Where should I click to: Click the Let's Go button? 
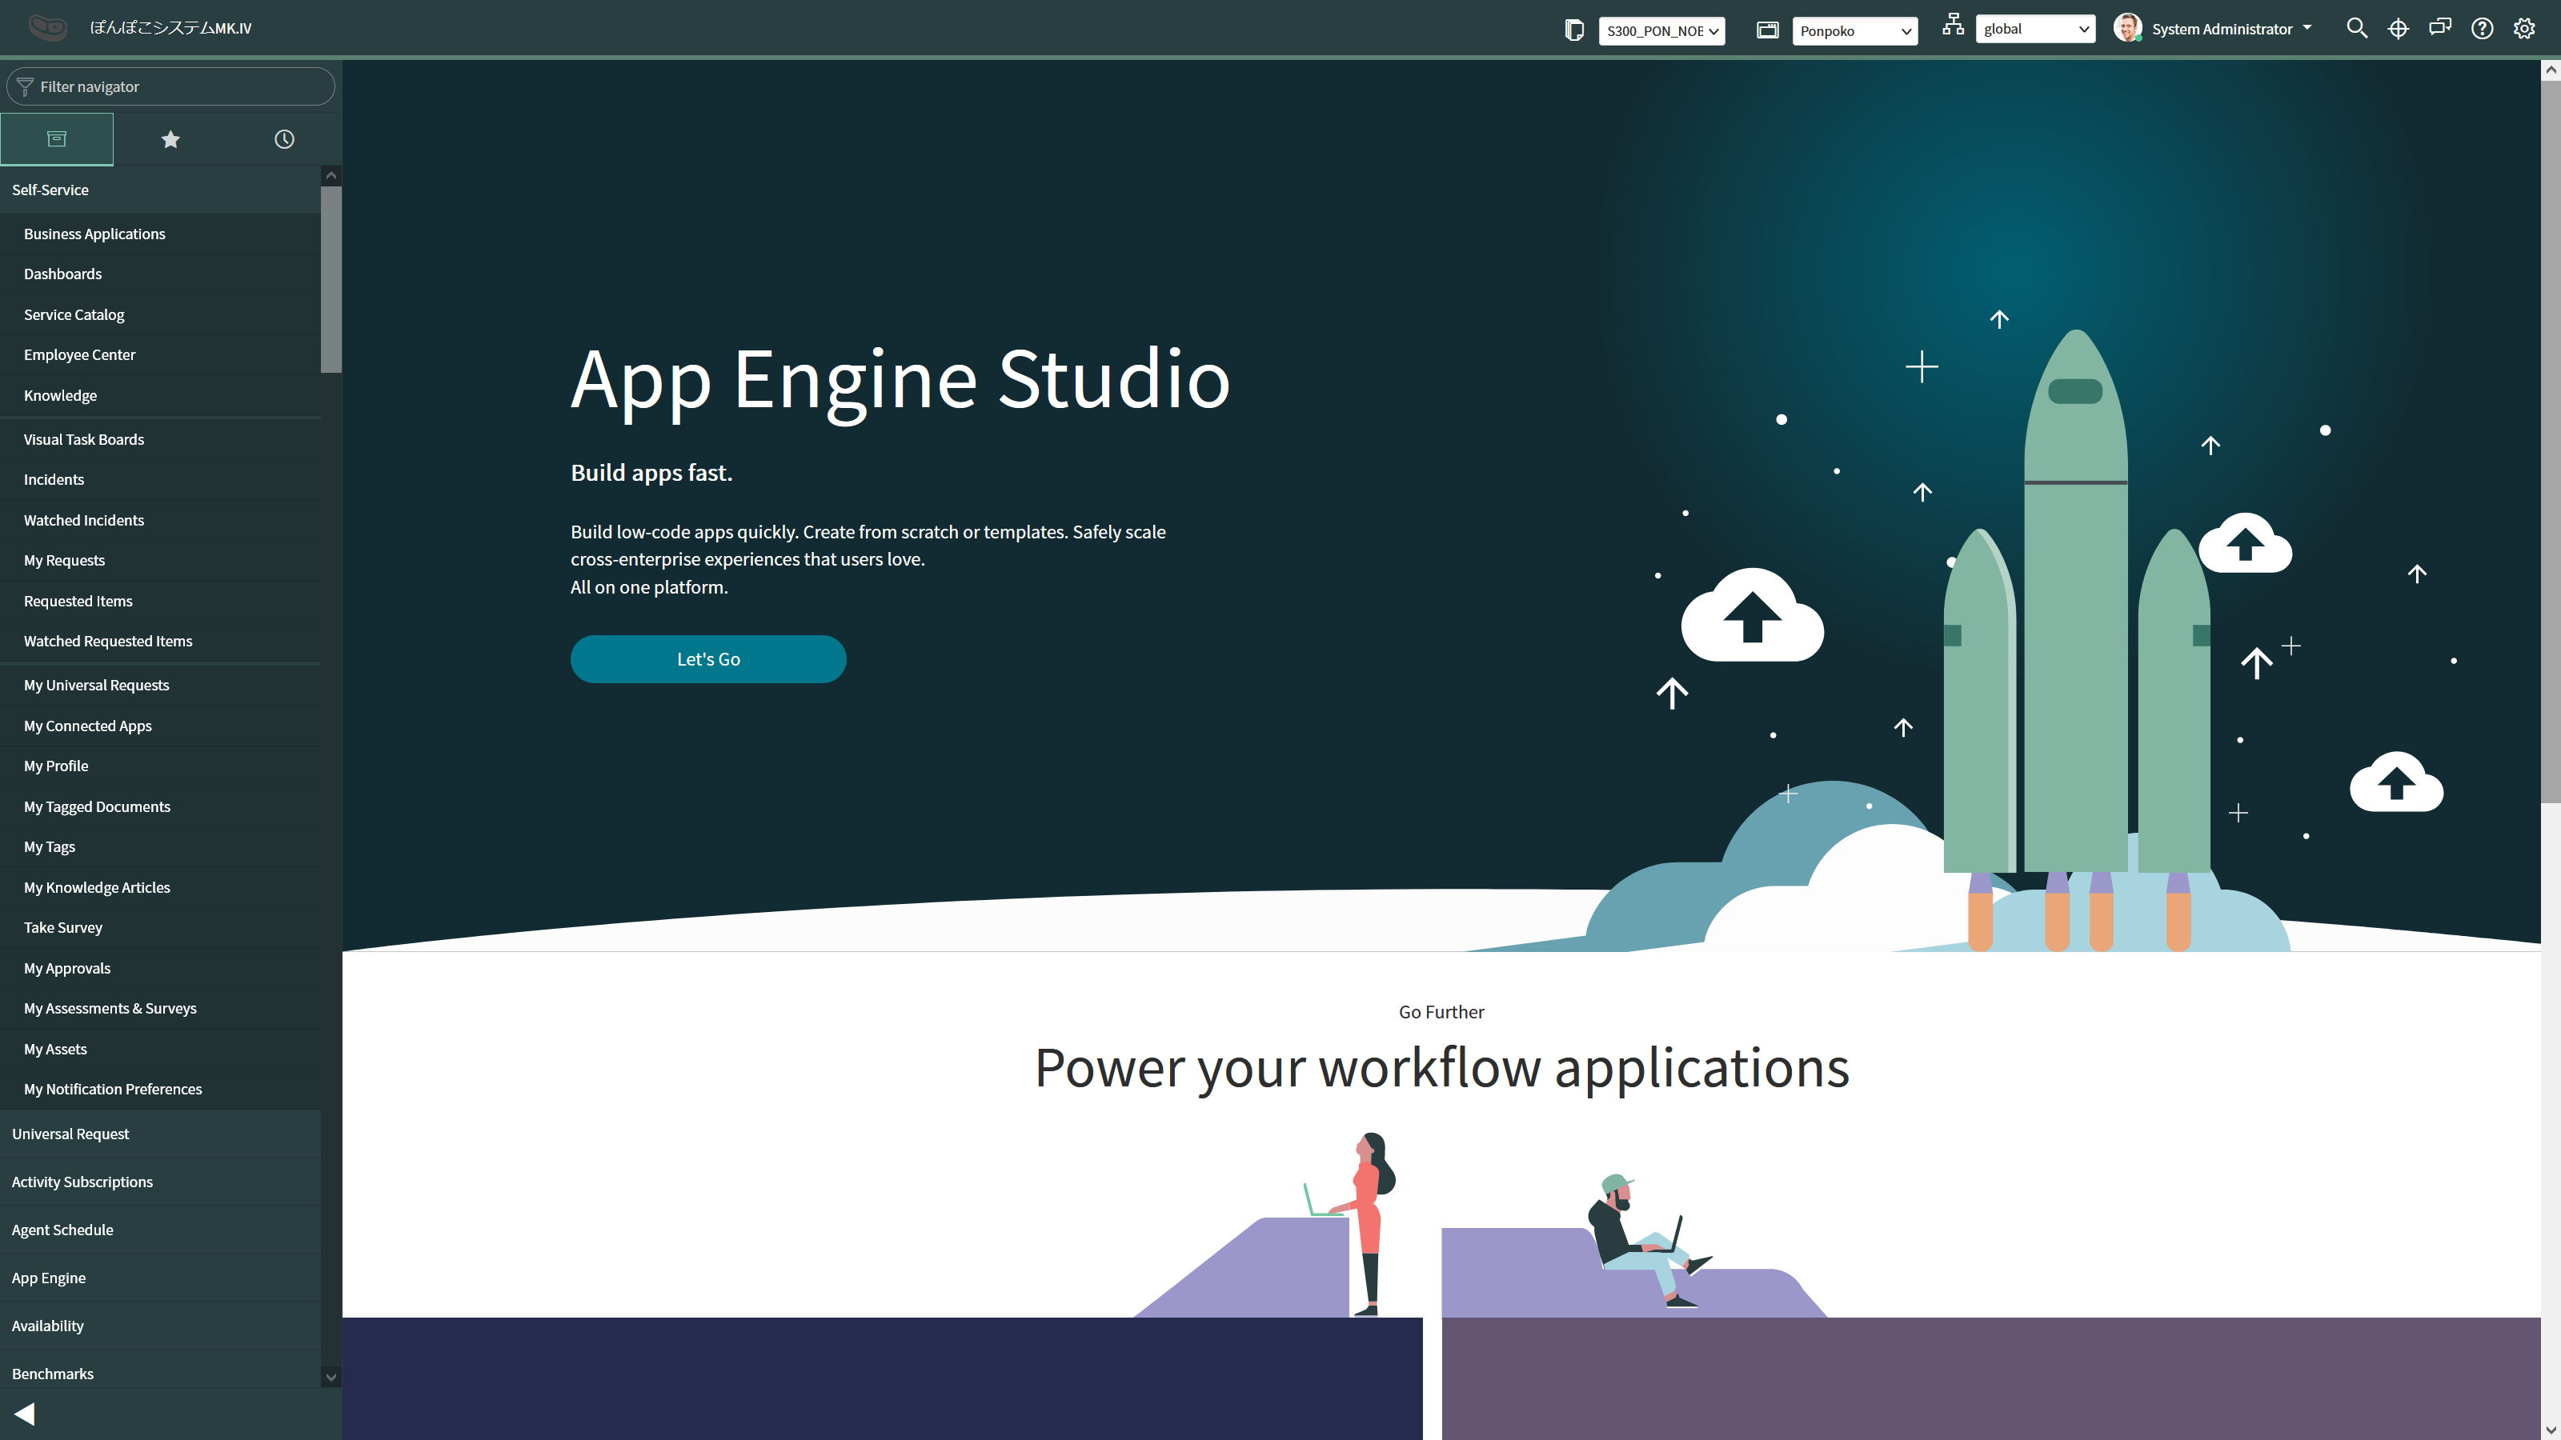click(x=707, y=659)
